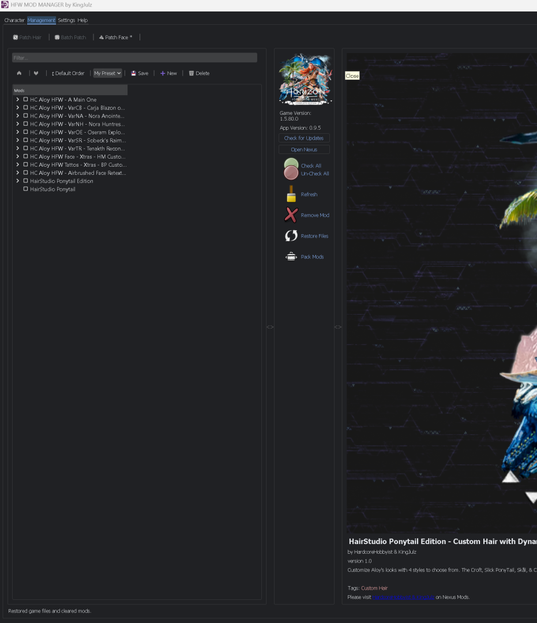Click 'HairStudio Ponytail Edition - Custom Hair' preview title
The image size is (537, 623).
point(443,541)
